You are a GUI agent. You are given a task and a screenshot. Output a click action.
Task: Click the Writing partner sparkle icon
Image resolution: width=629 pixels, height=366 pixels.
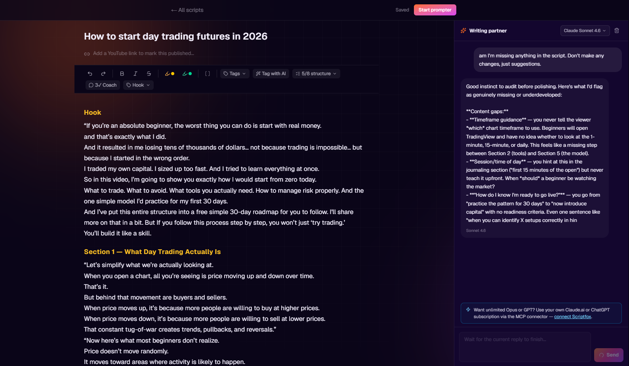[x=463, y=30]
